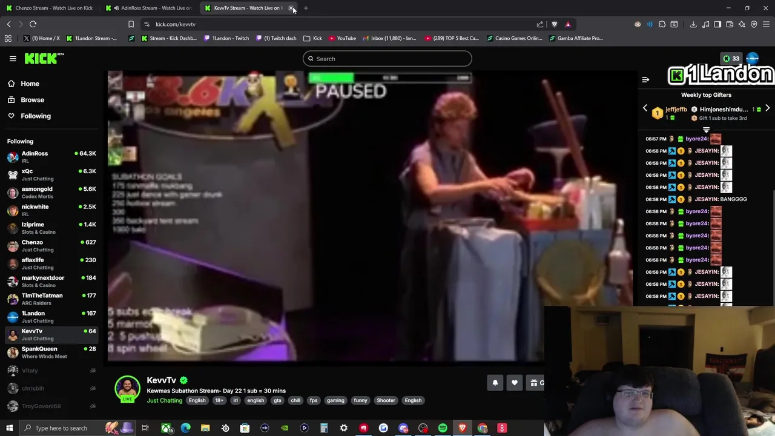The image size is (775, 436).
Task: Open the Windows Start menu
Action: [9, 428]
